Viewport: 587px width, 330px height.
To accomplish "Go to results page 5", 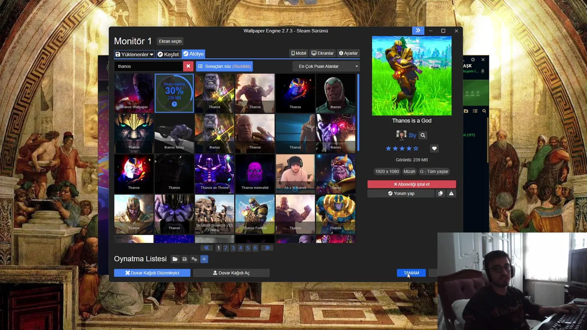I will (x=248, y=248).
